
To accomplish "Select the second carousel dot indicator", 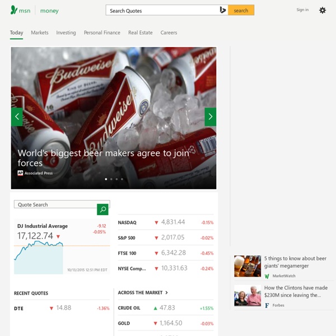I will (x=111, y=179).
